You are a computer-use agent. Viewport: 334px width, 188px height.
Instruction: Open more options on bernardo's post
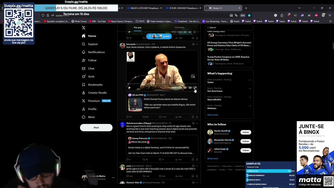(x=197, y=44)
